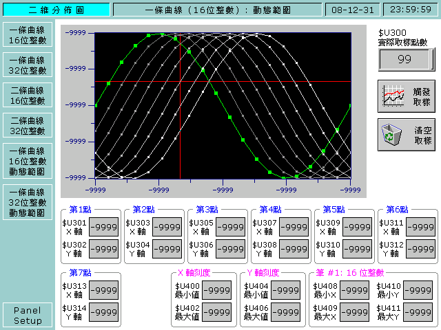Screen dimensions: 441x330
Task: Edit the $U301 X axis value of point 1
Action: 104,228
